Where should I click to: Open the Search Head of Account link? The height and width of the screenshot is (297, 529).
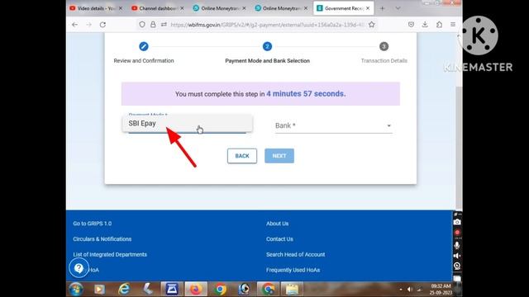click(296, 255)
